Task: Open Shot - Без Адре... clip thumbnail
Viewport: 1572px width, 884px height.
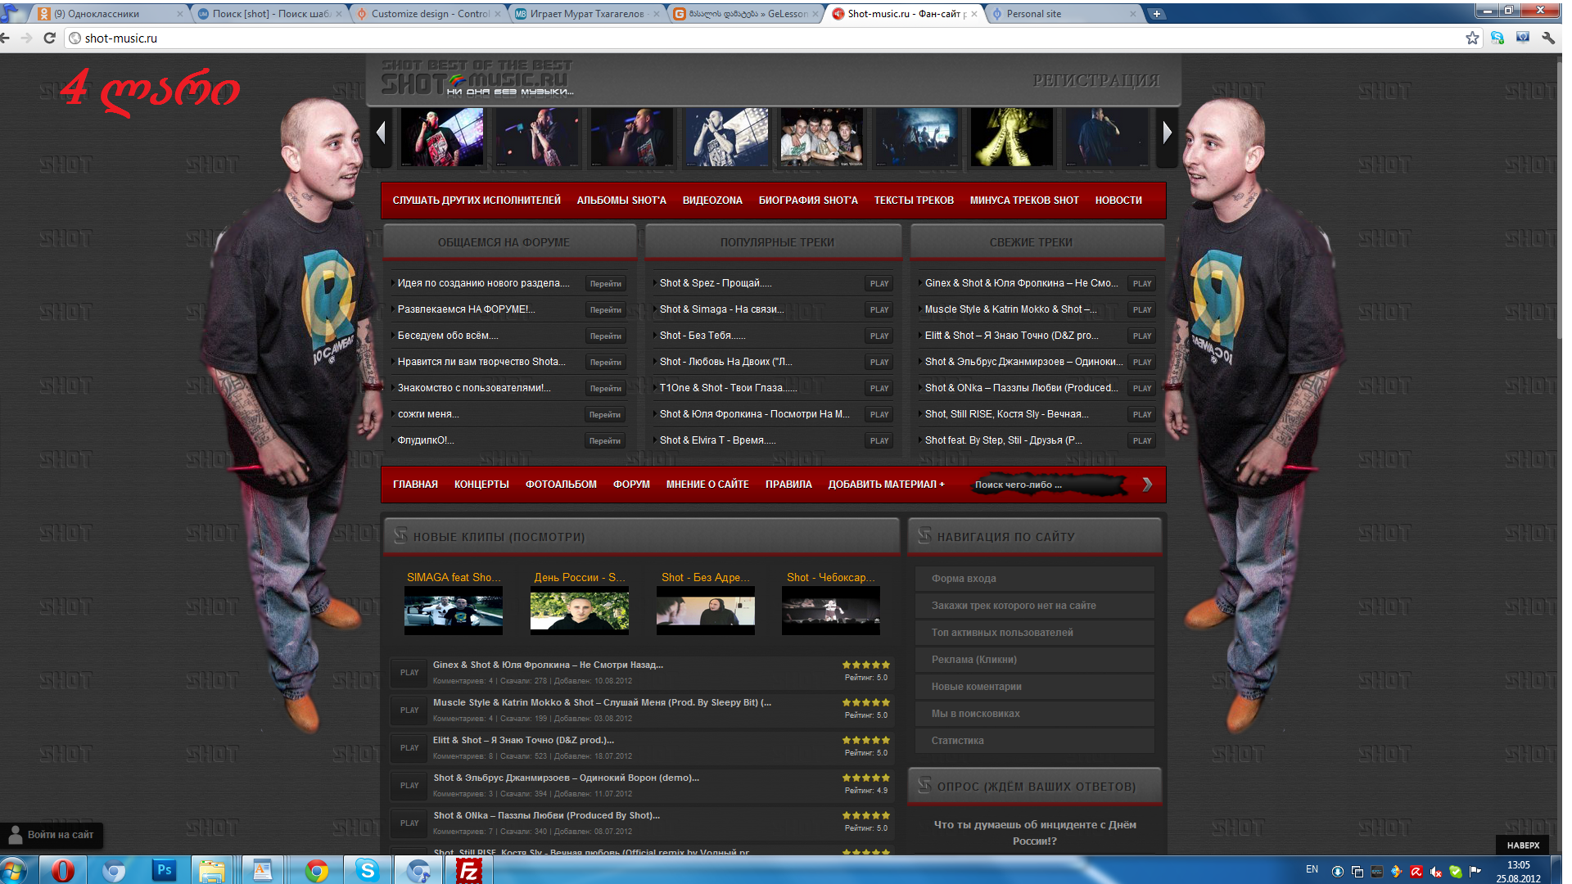Action: click(705, 611)
